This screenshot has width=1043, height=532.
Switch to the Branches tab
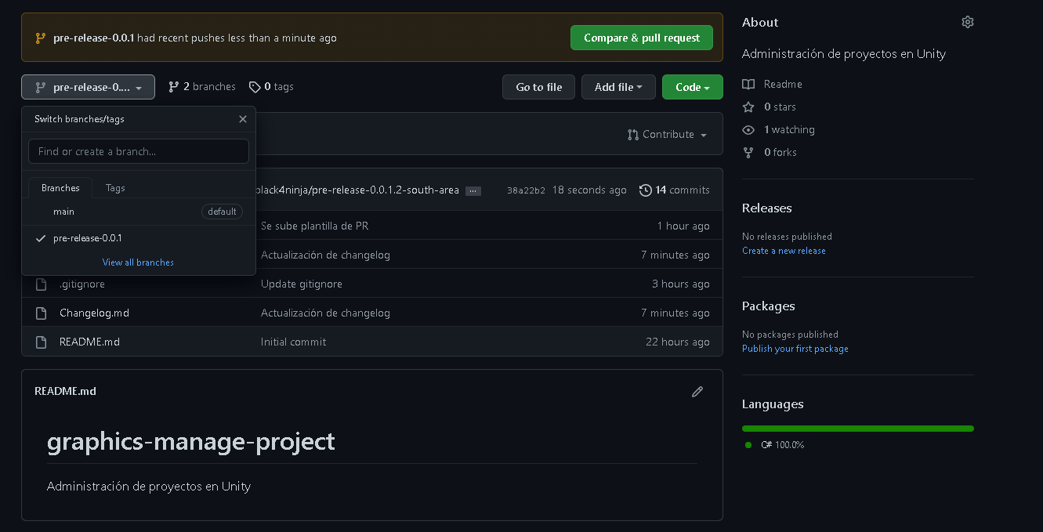click(60, 188)
